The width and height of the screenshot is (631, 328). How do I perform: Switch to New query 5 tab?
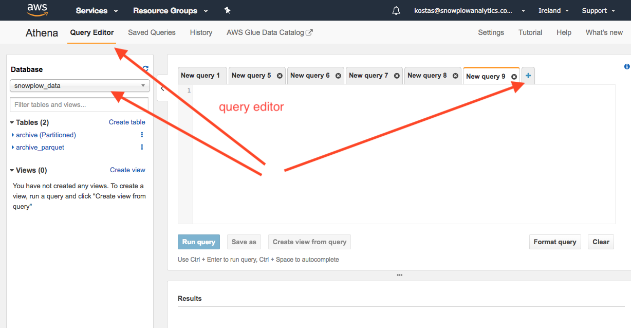pos(251,76)
